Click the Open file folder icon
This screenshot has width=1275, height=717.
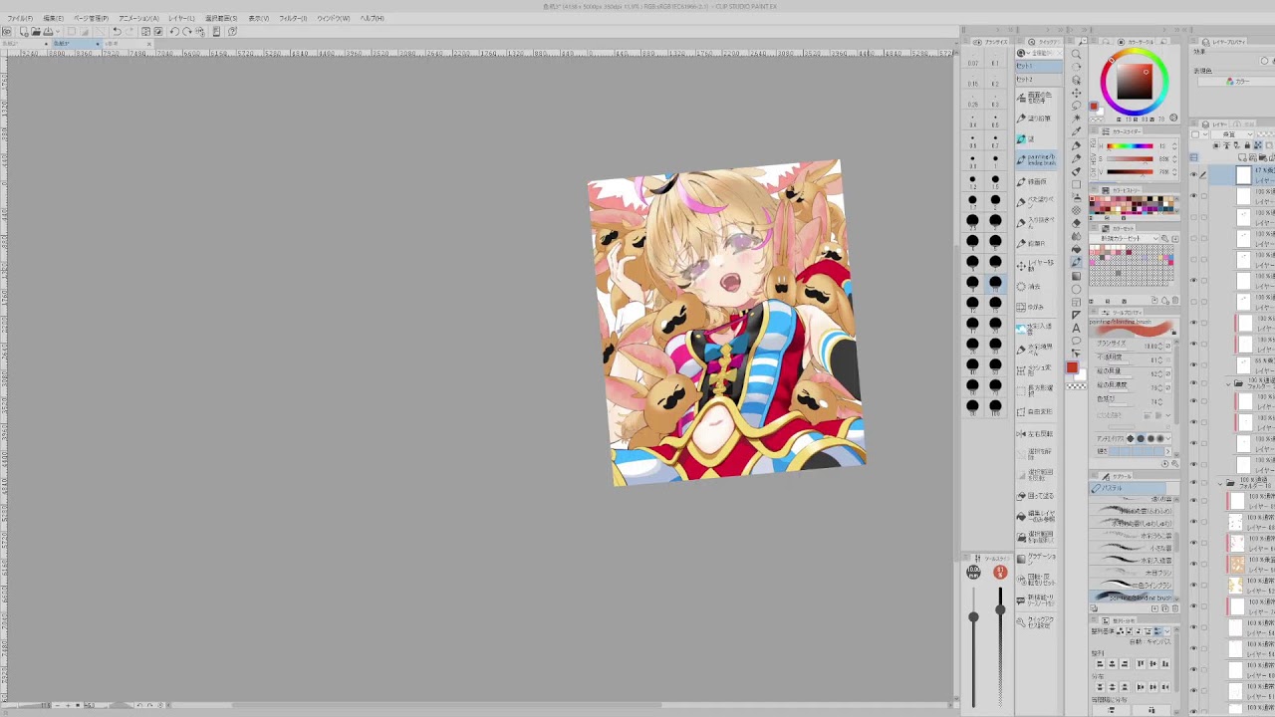(x=35, y=32)
